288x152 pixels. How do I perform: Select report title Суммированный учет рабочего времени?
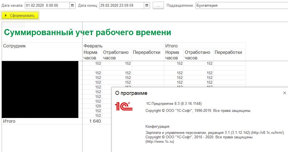tap(88, 32)
